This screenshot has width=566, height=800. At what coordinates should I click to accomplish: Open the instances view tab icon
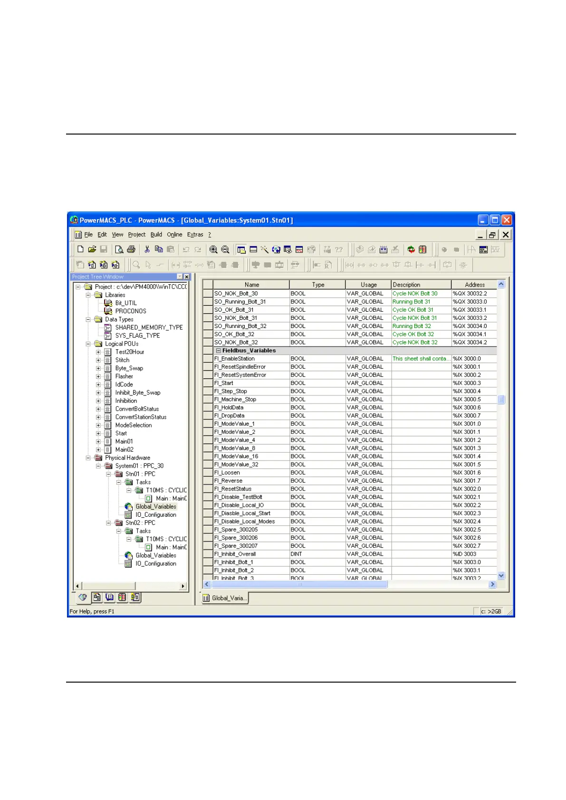135,597
